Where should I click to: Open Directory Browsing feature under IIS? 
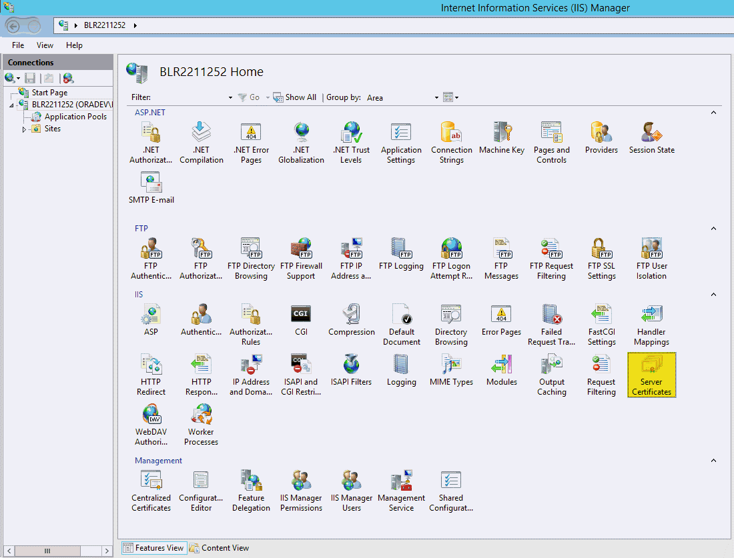(451, 325)
